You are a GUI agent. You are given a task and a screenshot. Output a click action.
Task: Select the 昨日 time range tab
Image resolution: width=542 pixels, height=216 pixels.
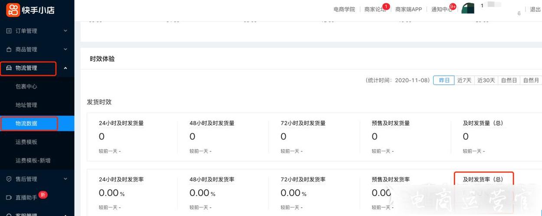tap(444, 80)
